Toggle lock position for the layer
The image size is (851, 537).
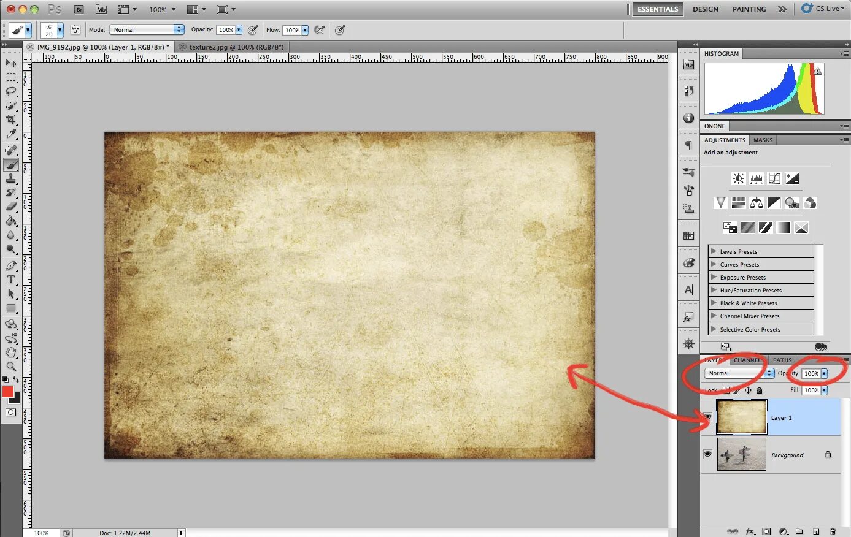click(748, 390)
